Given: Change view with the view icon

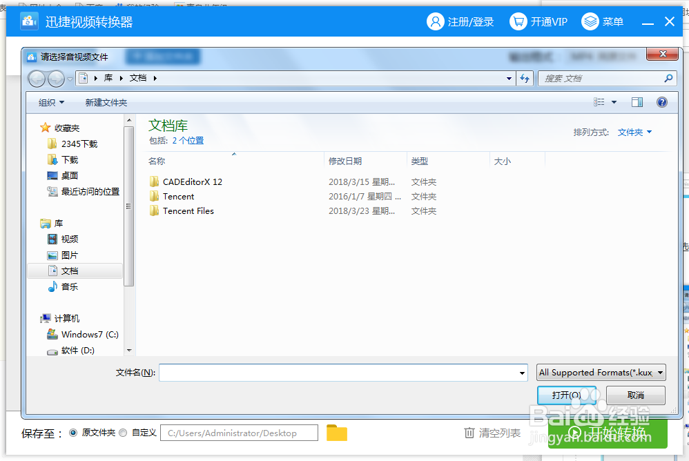Looking at the screenshot, I should 599,102.
